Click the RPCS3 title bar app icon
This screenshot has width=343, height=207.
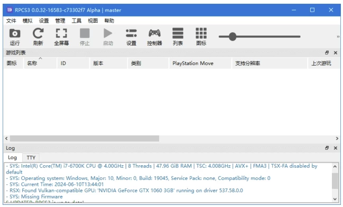[x=10, y=10]
